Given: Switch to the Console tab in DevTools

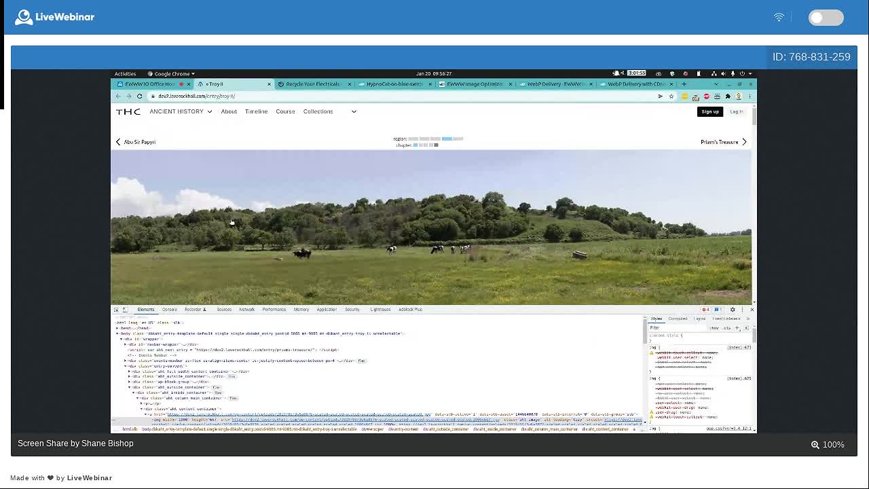Looking at the screenshot, I should [x=169, y=310].
